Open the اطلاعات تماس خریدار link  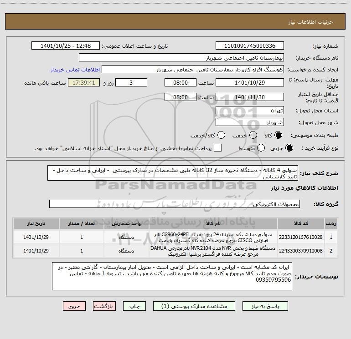[75, 70]
